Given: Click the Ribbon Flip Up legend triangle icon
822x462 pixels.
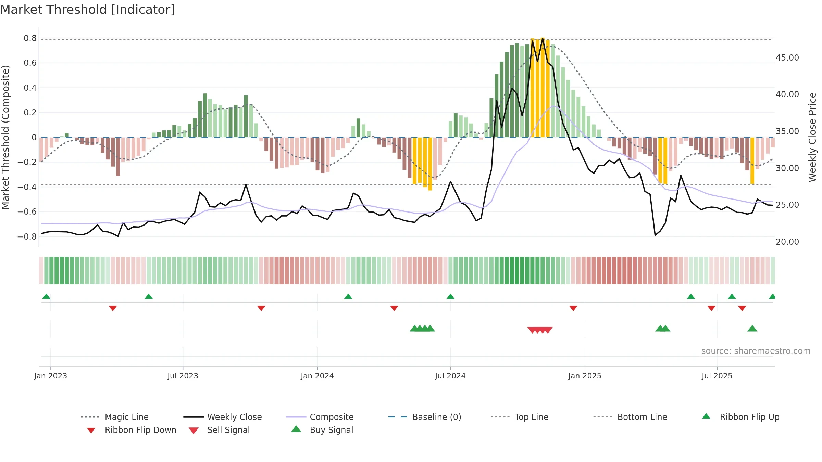Looking at the screenshot, I should click(x=706, y=416).
